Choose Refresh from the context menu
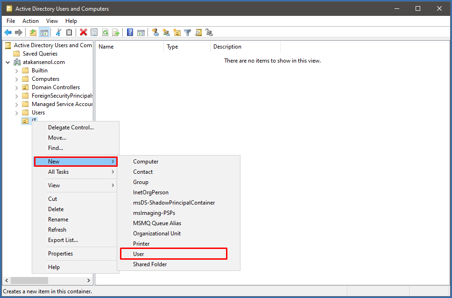 [76, 230]
